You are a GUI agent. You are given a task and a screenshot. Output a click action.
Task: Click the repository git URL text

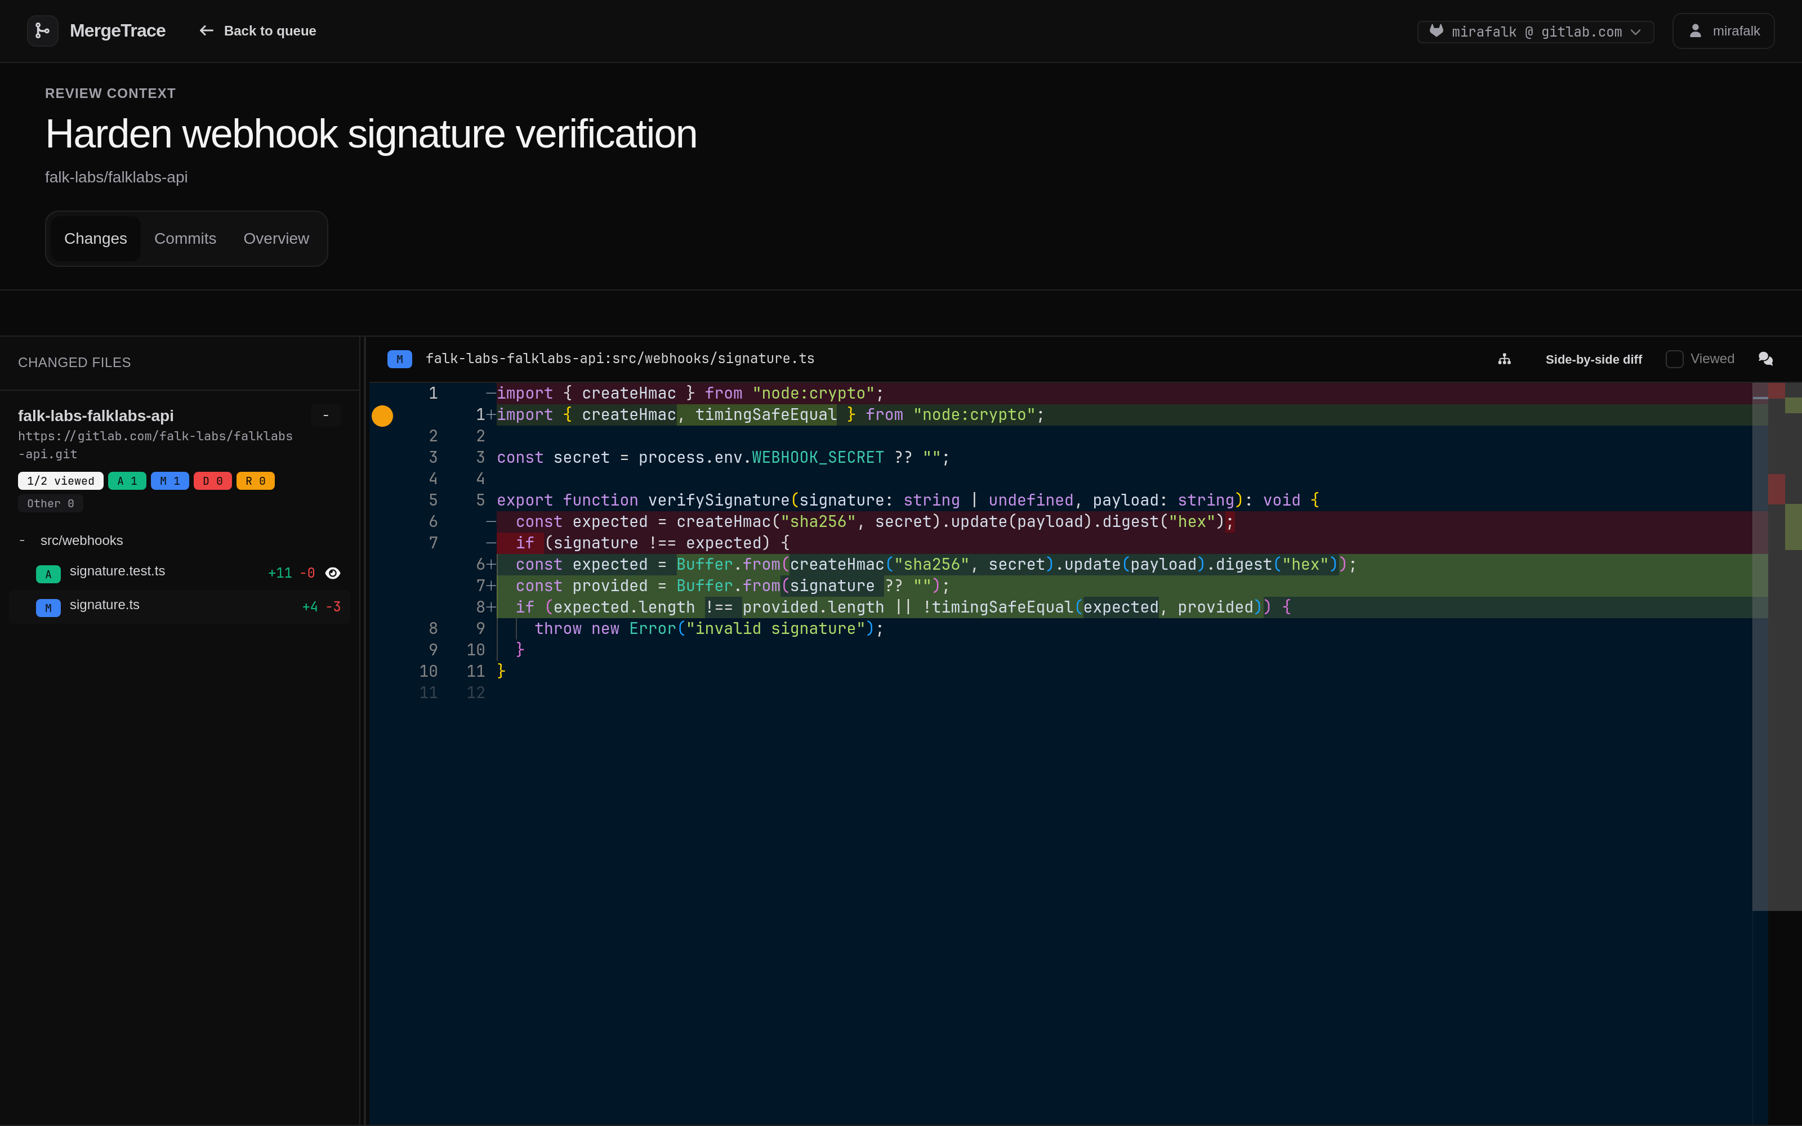pyautogui.click(x=155, y=445)
